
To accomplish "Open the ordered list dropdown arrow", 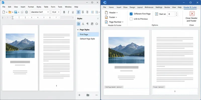I will pos(99,12).
